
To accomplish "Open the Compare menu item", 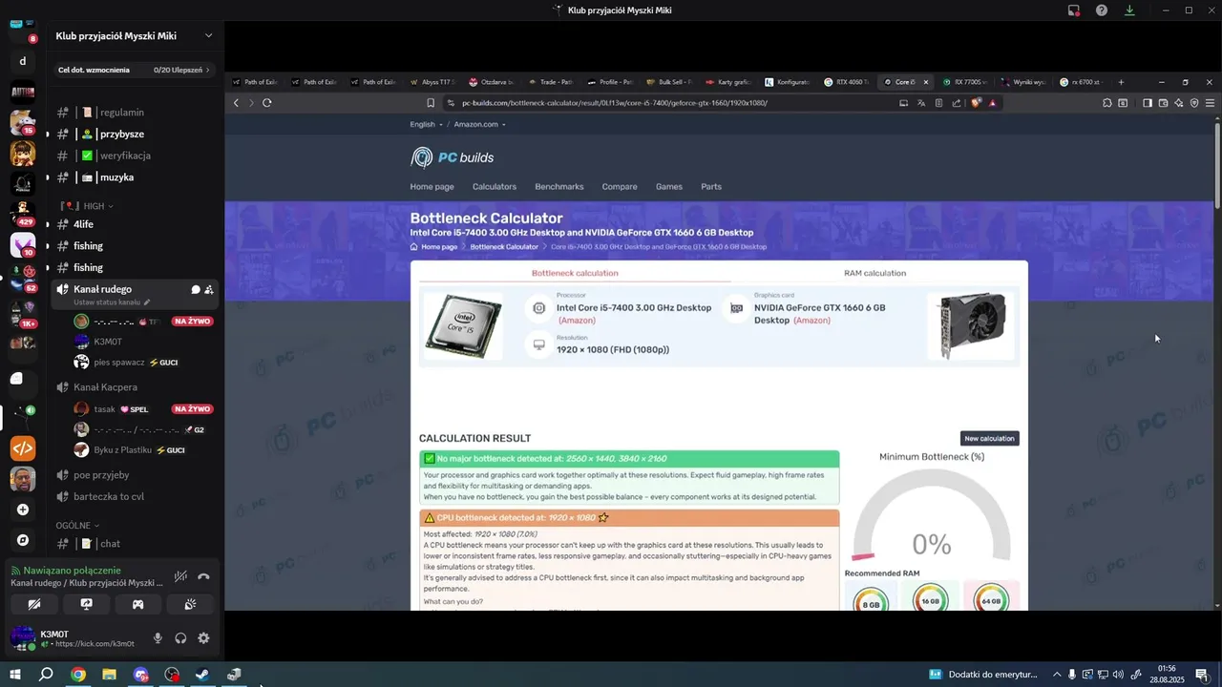I will point(620,187).
